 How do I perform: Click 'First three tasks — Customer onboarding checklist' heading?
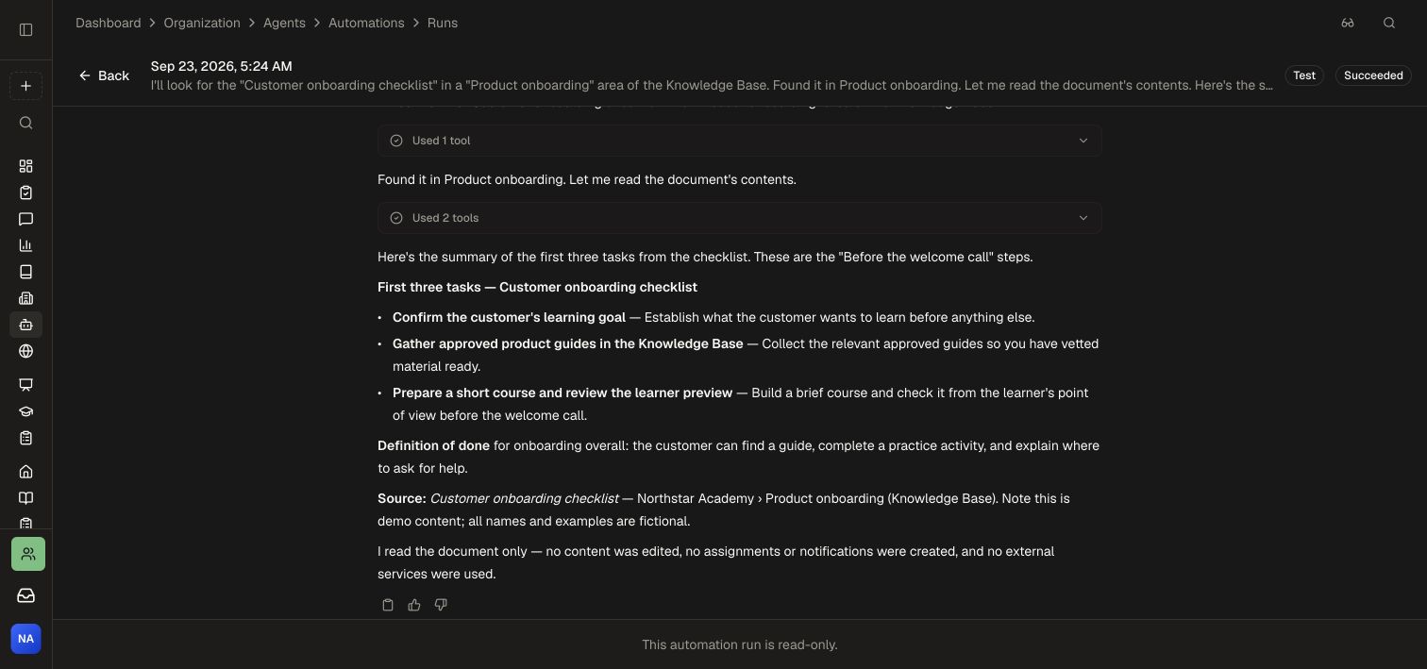[537, 287]
